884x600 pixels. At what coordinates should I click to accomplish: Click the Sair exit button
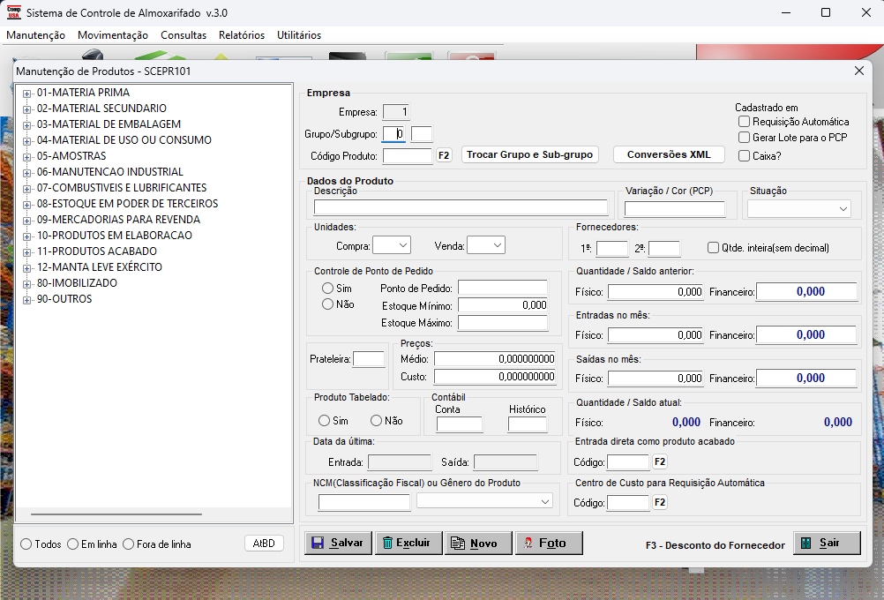(x=827, y=543)
